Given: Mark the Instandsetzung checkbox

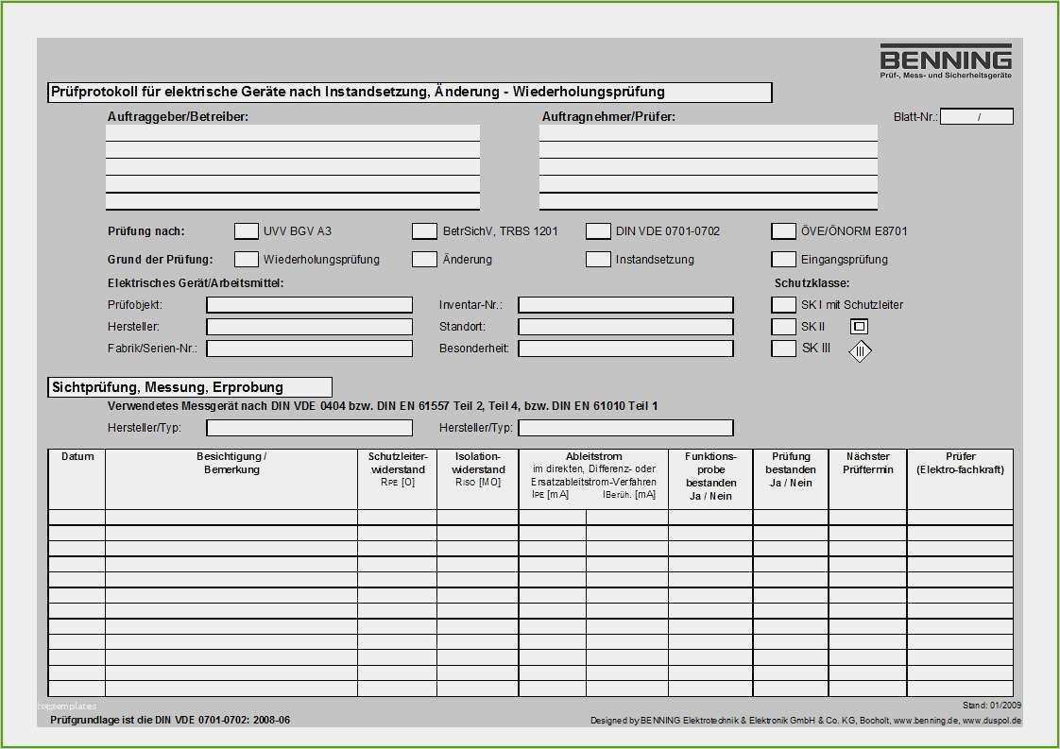Looking at the screenshot, I should [598, 259].
